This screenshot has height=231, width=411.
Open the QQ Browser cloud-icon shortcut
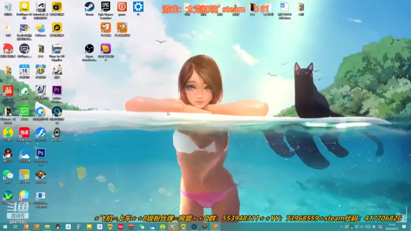pyautogui.click(x=24, y=153)
